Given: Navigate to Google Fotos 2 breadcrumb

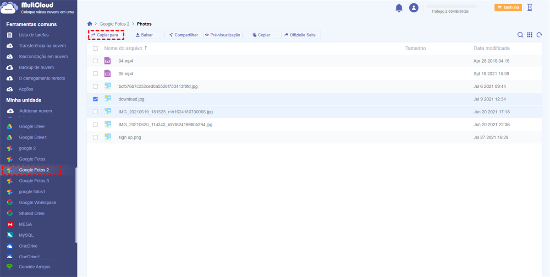Looking at the screenshot, I should coord(115,24).
